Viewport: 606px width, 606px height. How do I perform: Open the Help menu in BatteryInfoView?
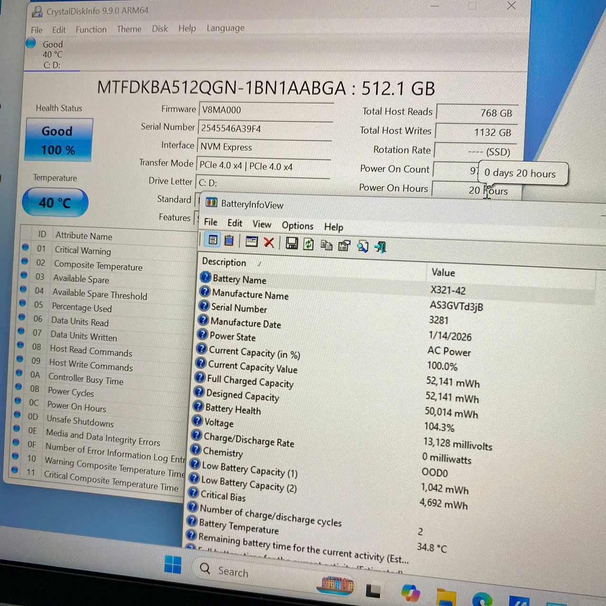pyautogui.click(x=333, y=227)
